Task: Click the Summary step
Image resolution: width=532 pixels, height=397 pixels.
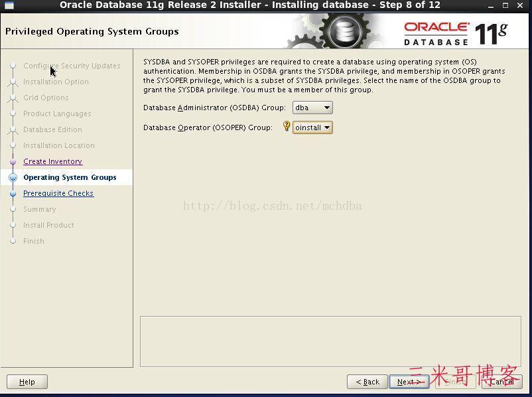Action: click(x=39, y=209)
